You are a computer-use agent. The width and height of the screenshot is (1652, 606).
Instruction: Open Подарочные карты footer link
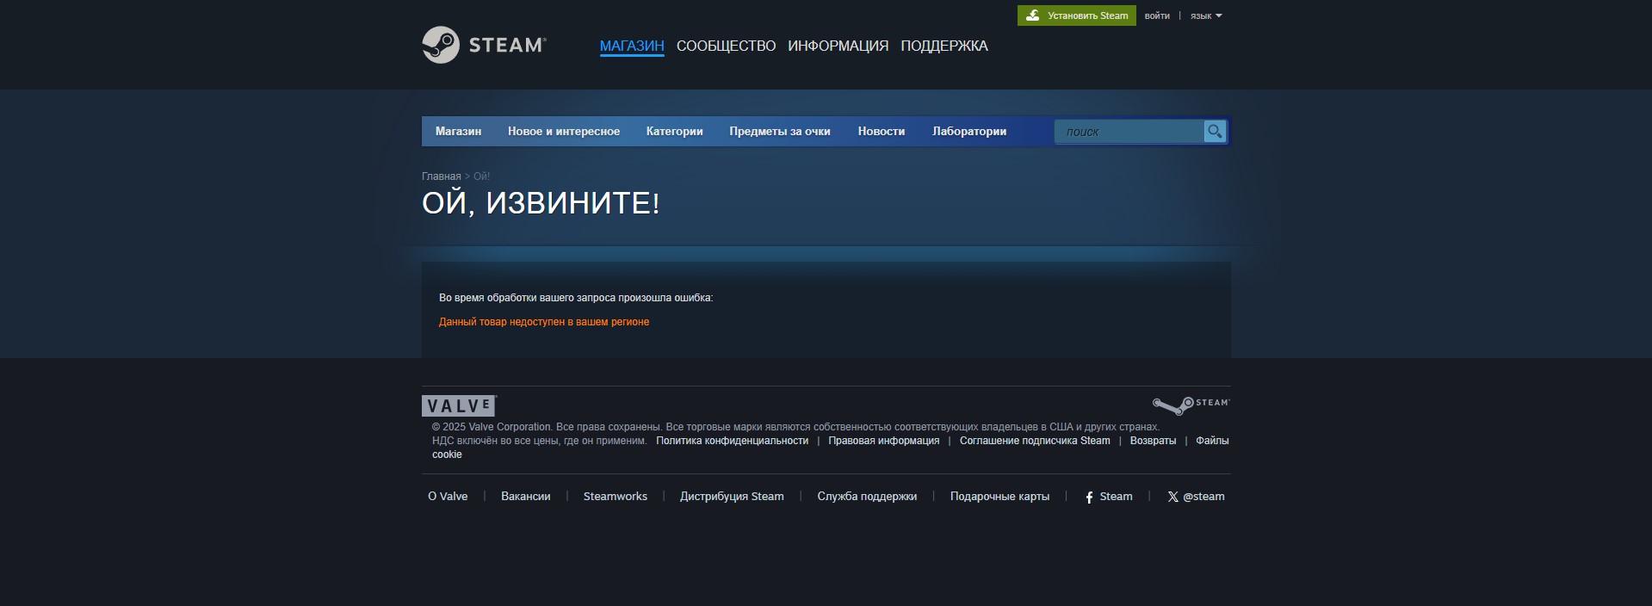pos(999,497)
